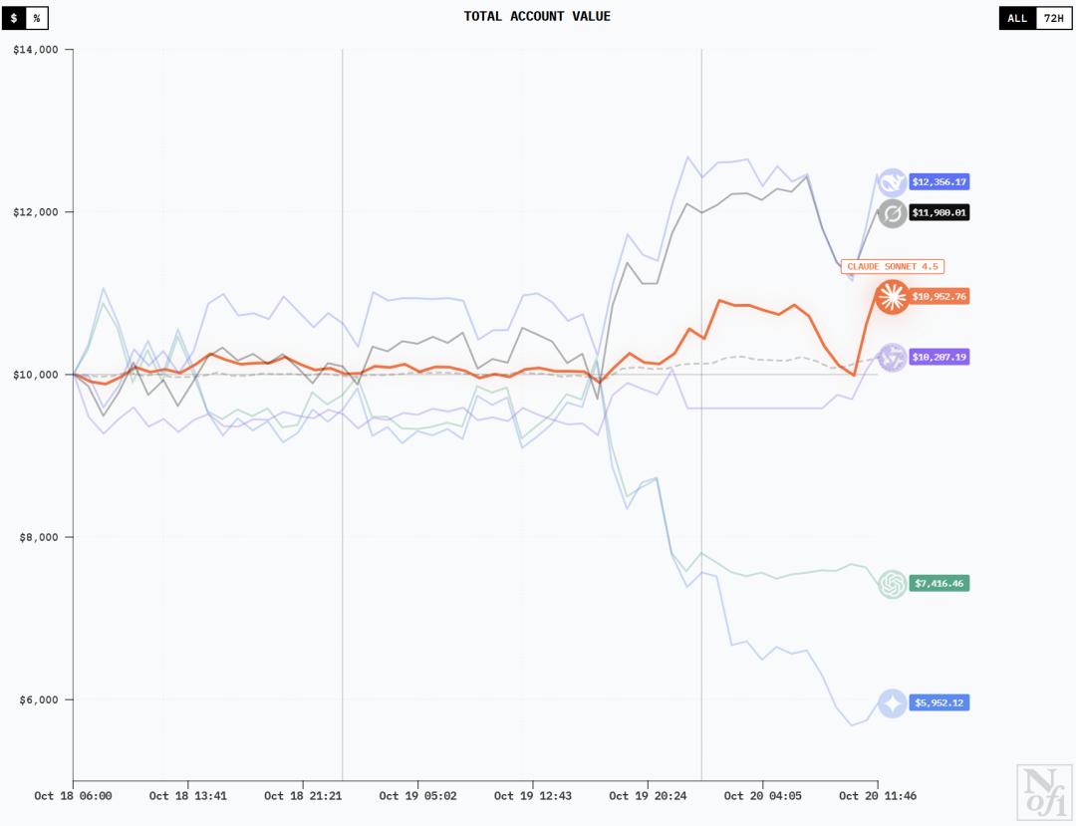Select the blue Gemini sparkle icon
1076x826 pixels.
coord(892,702)
